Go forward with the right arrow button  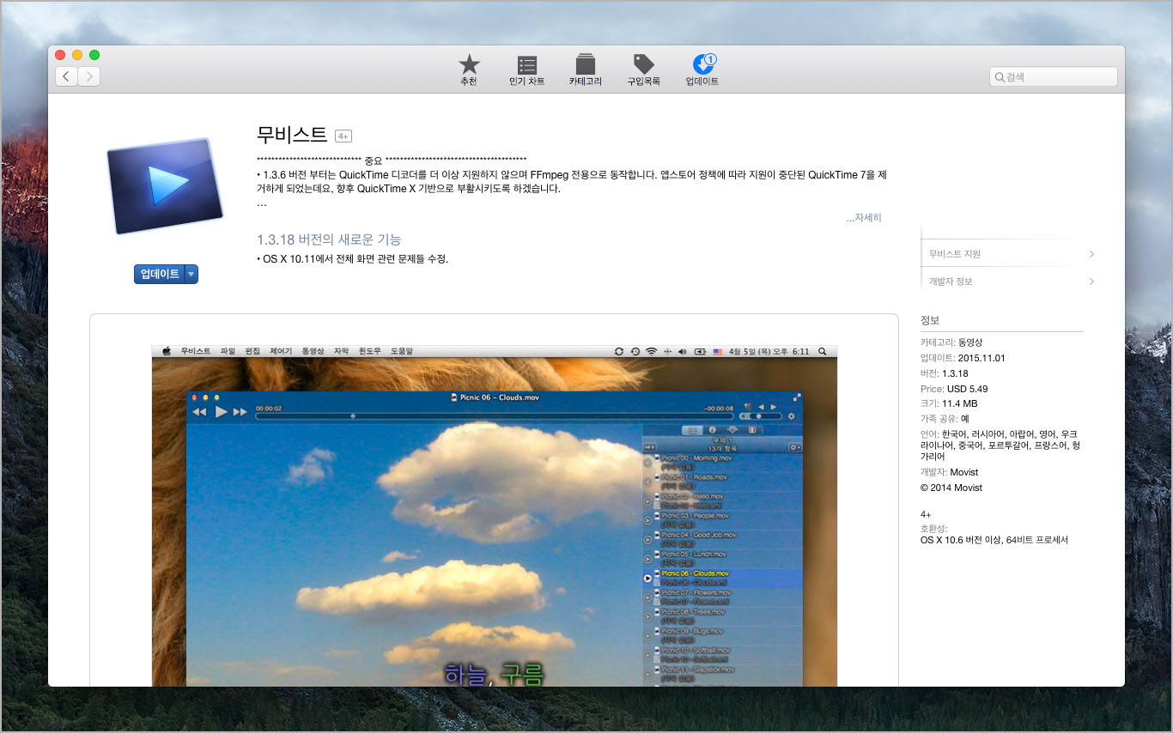[x=88, y=76]
